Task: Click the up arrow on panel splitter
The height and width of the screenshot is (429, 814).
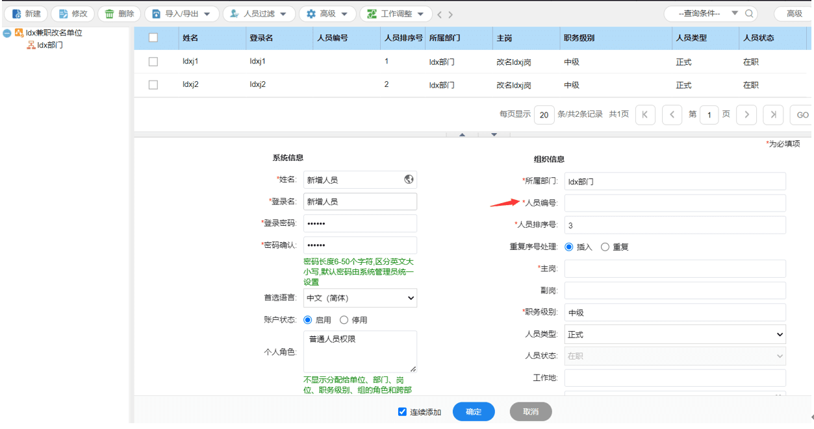Action: pyautogui.click(x=463, y=135)
